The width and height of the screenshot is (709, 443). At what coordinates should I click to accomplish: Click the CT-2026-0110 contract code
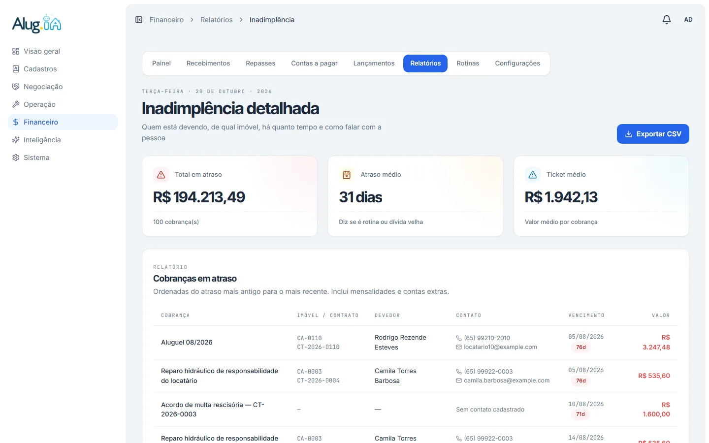tap(318, 347)
